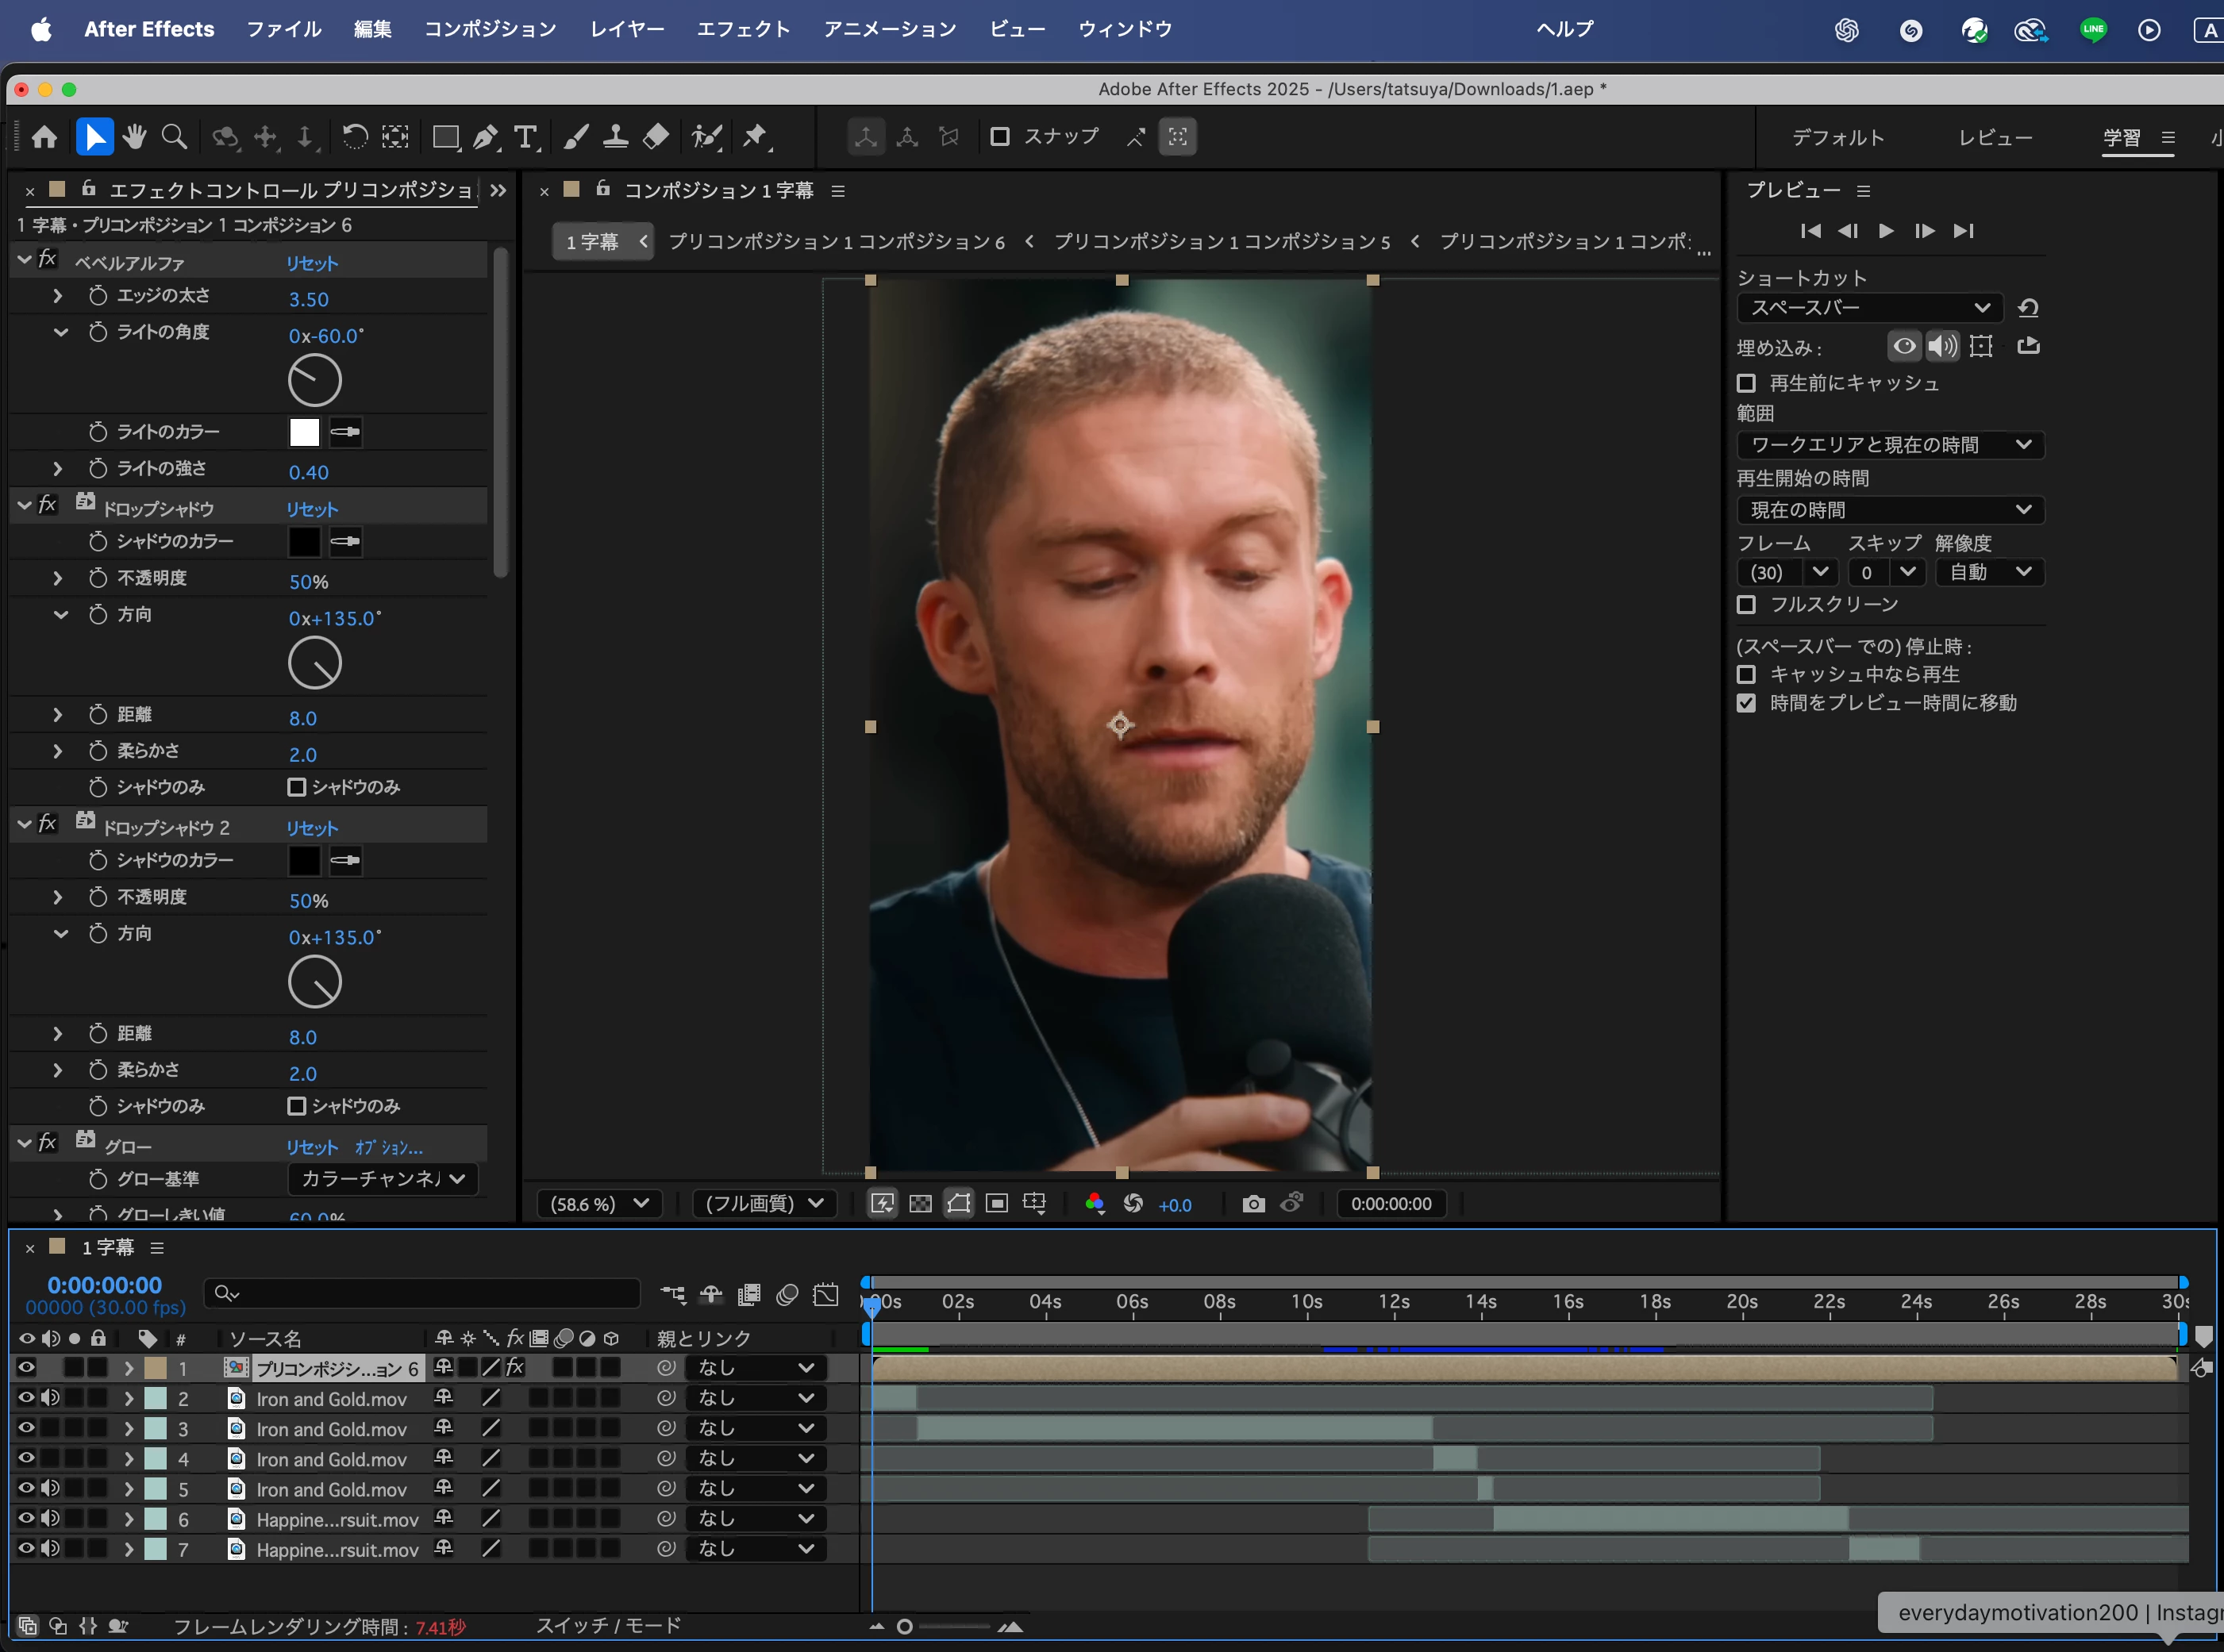Click the white ライトのカラー swatch
This screenshot has width=2224, height=1652.
pyautogui.click(x=304, y=433)
